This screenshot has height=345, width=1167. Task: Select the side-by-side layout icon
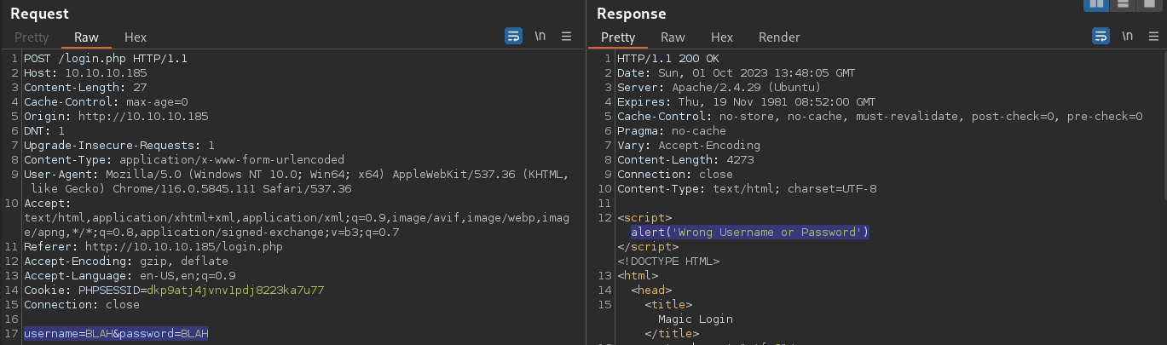(1096, 4)
